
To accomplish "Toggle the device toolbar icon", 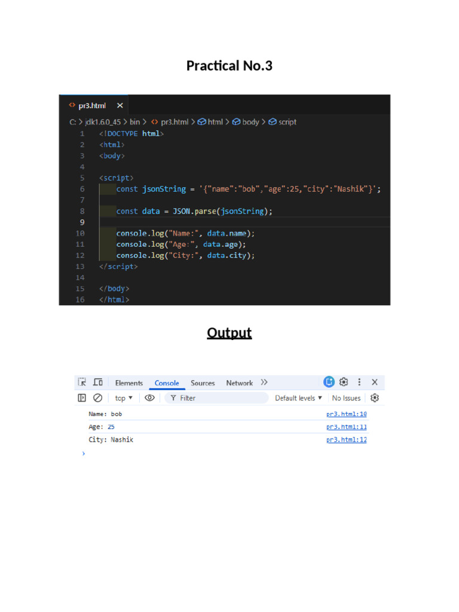I will pos(98,382).
